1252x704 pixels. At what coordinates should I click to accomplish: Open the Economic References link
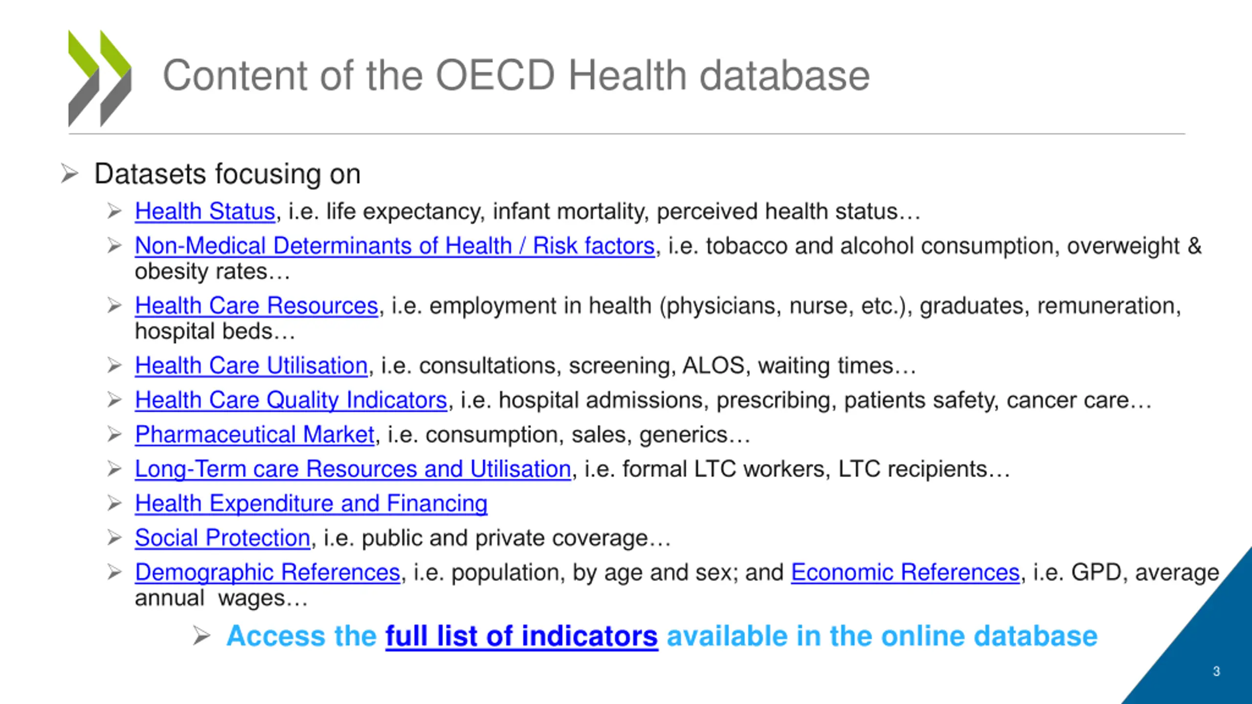(905, 572)
